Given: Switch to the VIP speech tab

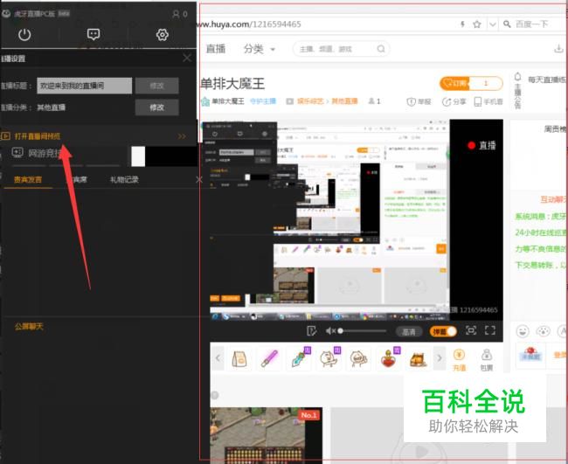Looking at the screenshot, I should [x=28, y=180].
